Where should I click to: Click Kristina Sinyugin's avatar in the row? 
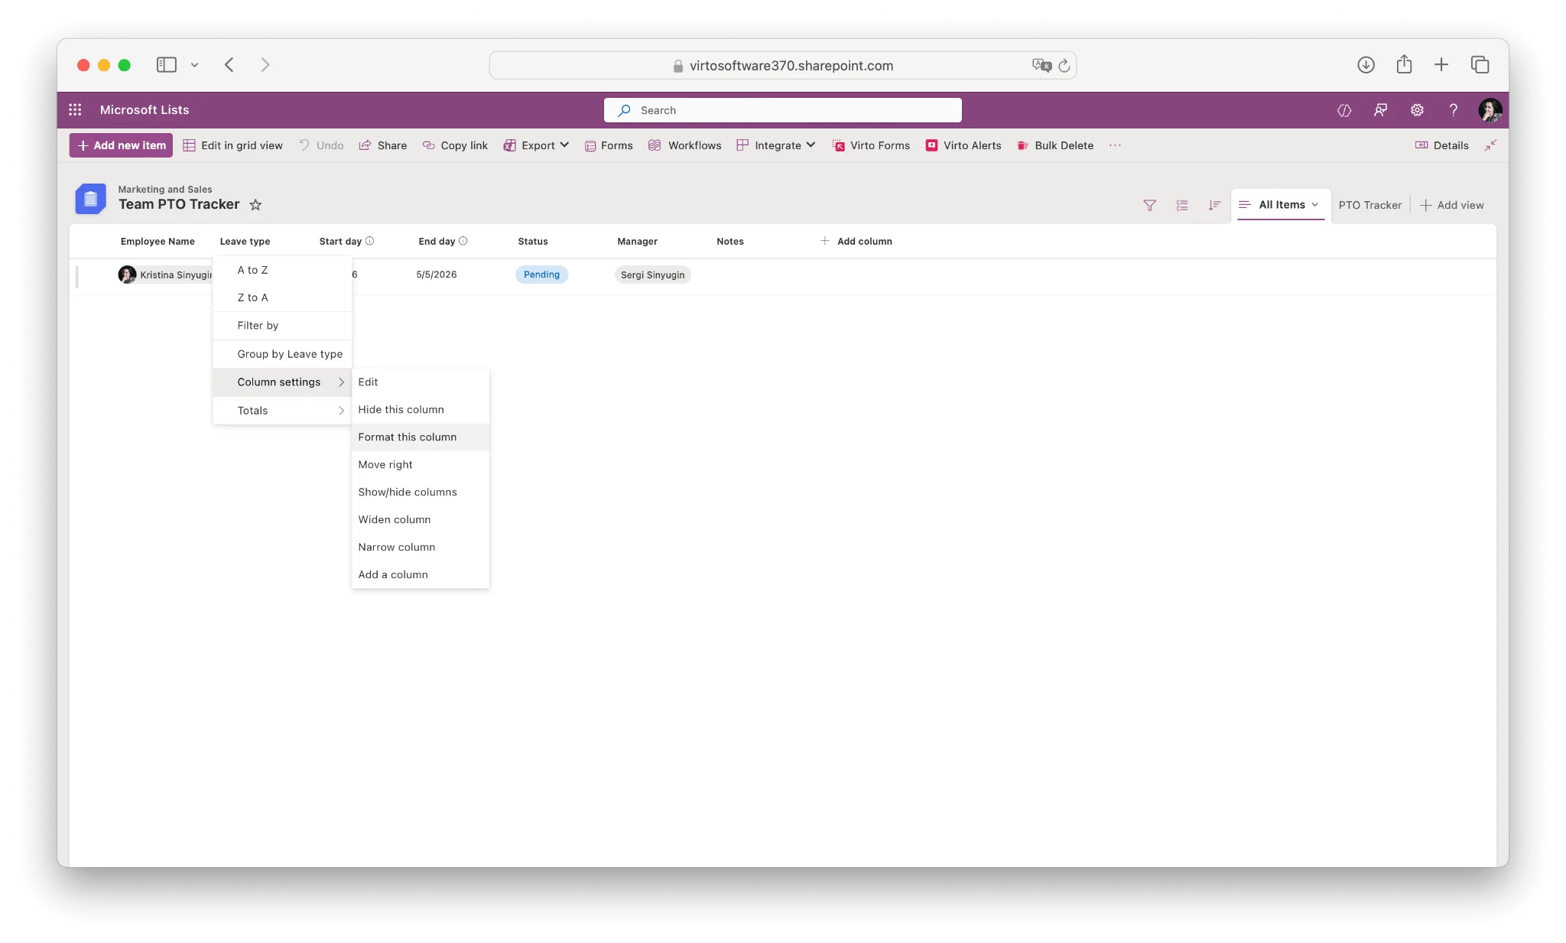[127, 275]
